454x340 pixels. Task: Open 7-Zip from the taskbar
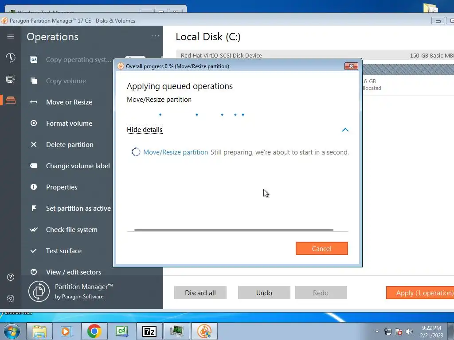149,331
